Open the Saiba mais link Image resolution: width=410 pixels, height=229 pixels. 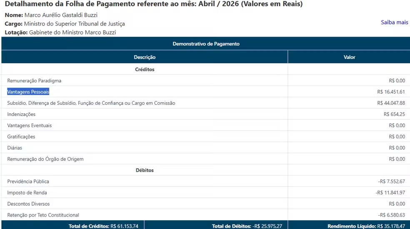click(x=394, y=22)
